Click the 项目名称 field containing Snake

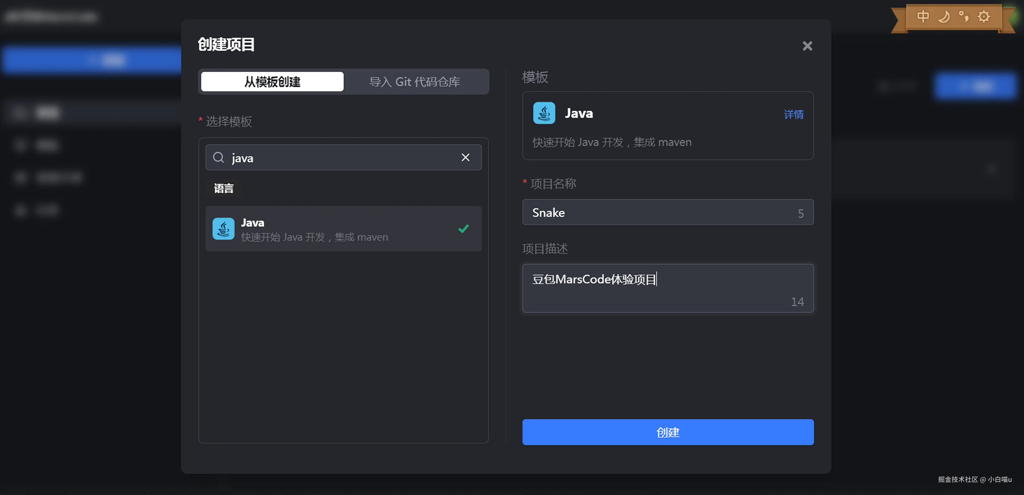point(660,212)
